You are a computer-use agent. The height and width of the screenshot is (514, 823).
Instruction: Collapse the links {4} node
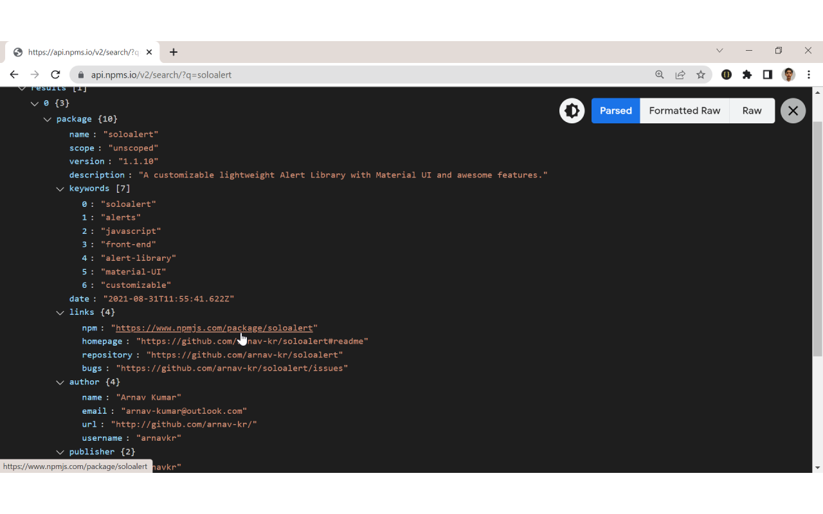click(60, 312)
